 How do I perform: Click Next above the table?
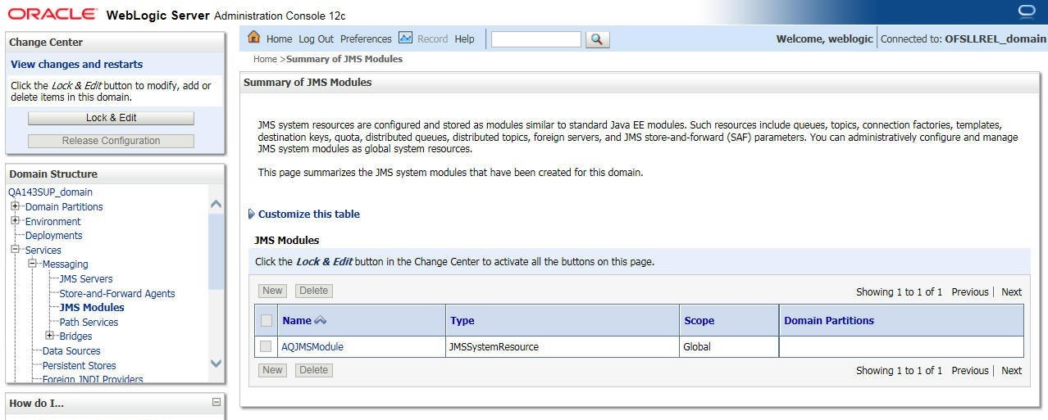(1011, 291)
